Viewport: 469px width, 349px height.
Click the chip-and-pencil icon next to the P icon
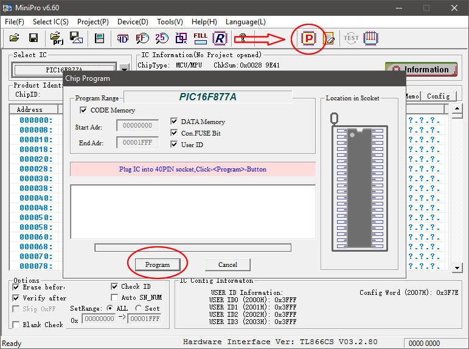(328, 38)
